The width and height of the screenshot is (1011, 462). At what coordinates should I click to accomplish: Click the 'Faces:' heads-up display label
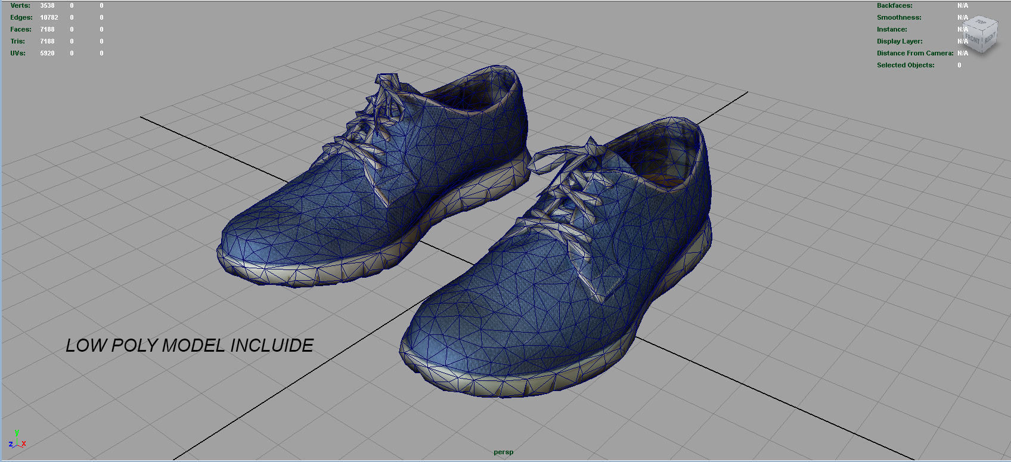tap(21, 29)
